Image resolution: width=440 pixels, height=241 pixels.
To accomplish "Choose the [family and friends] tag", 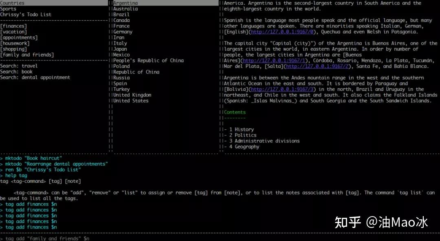I will [27, 54].
